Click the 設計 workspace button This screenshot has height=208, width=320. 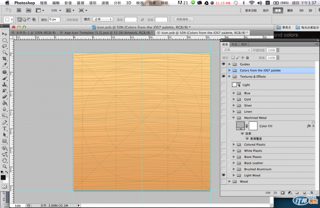tap(266, 10)
